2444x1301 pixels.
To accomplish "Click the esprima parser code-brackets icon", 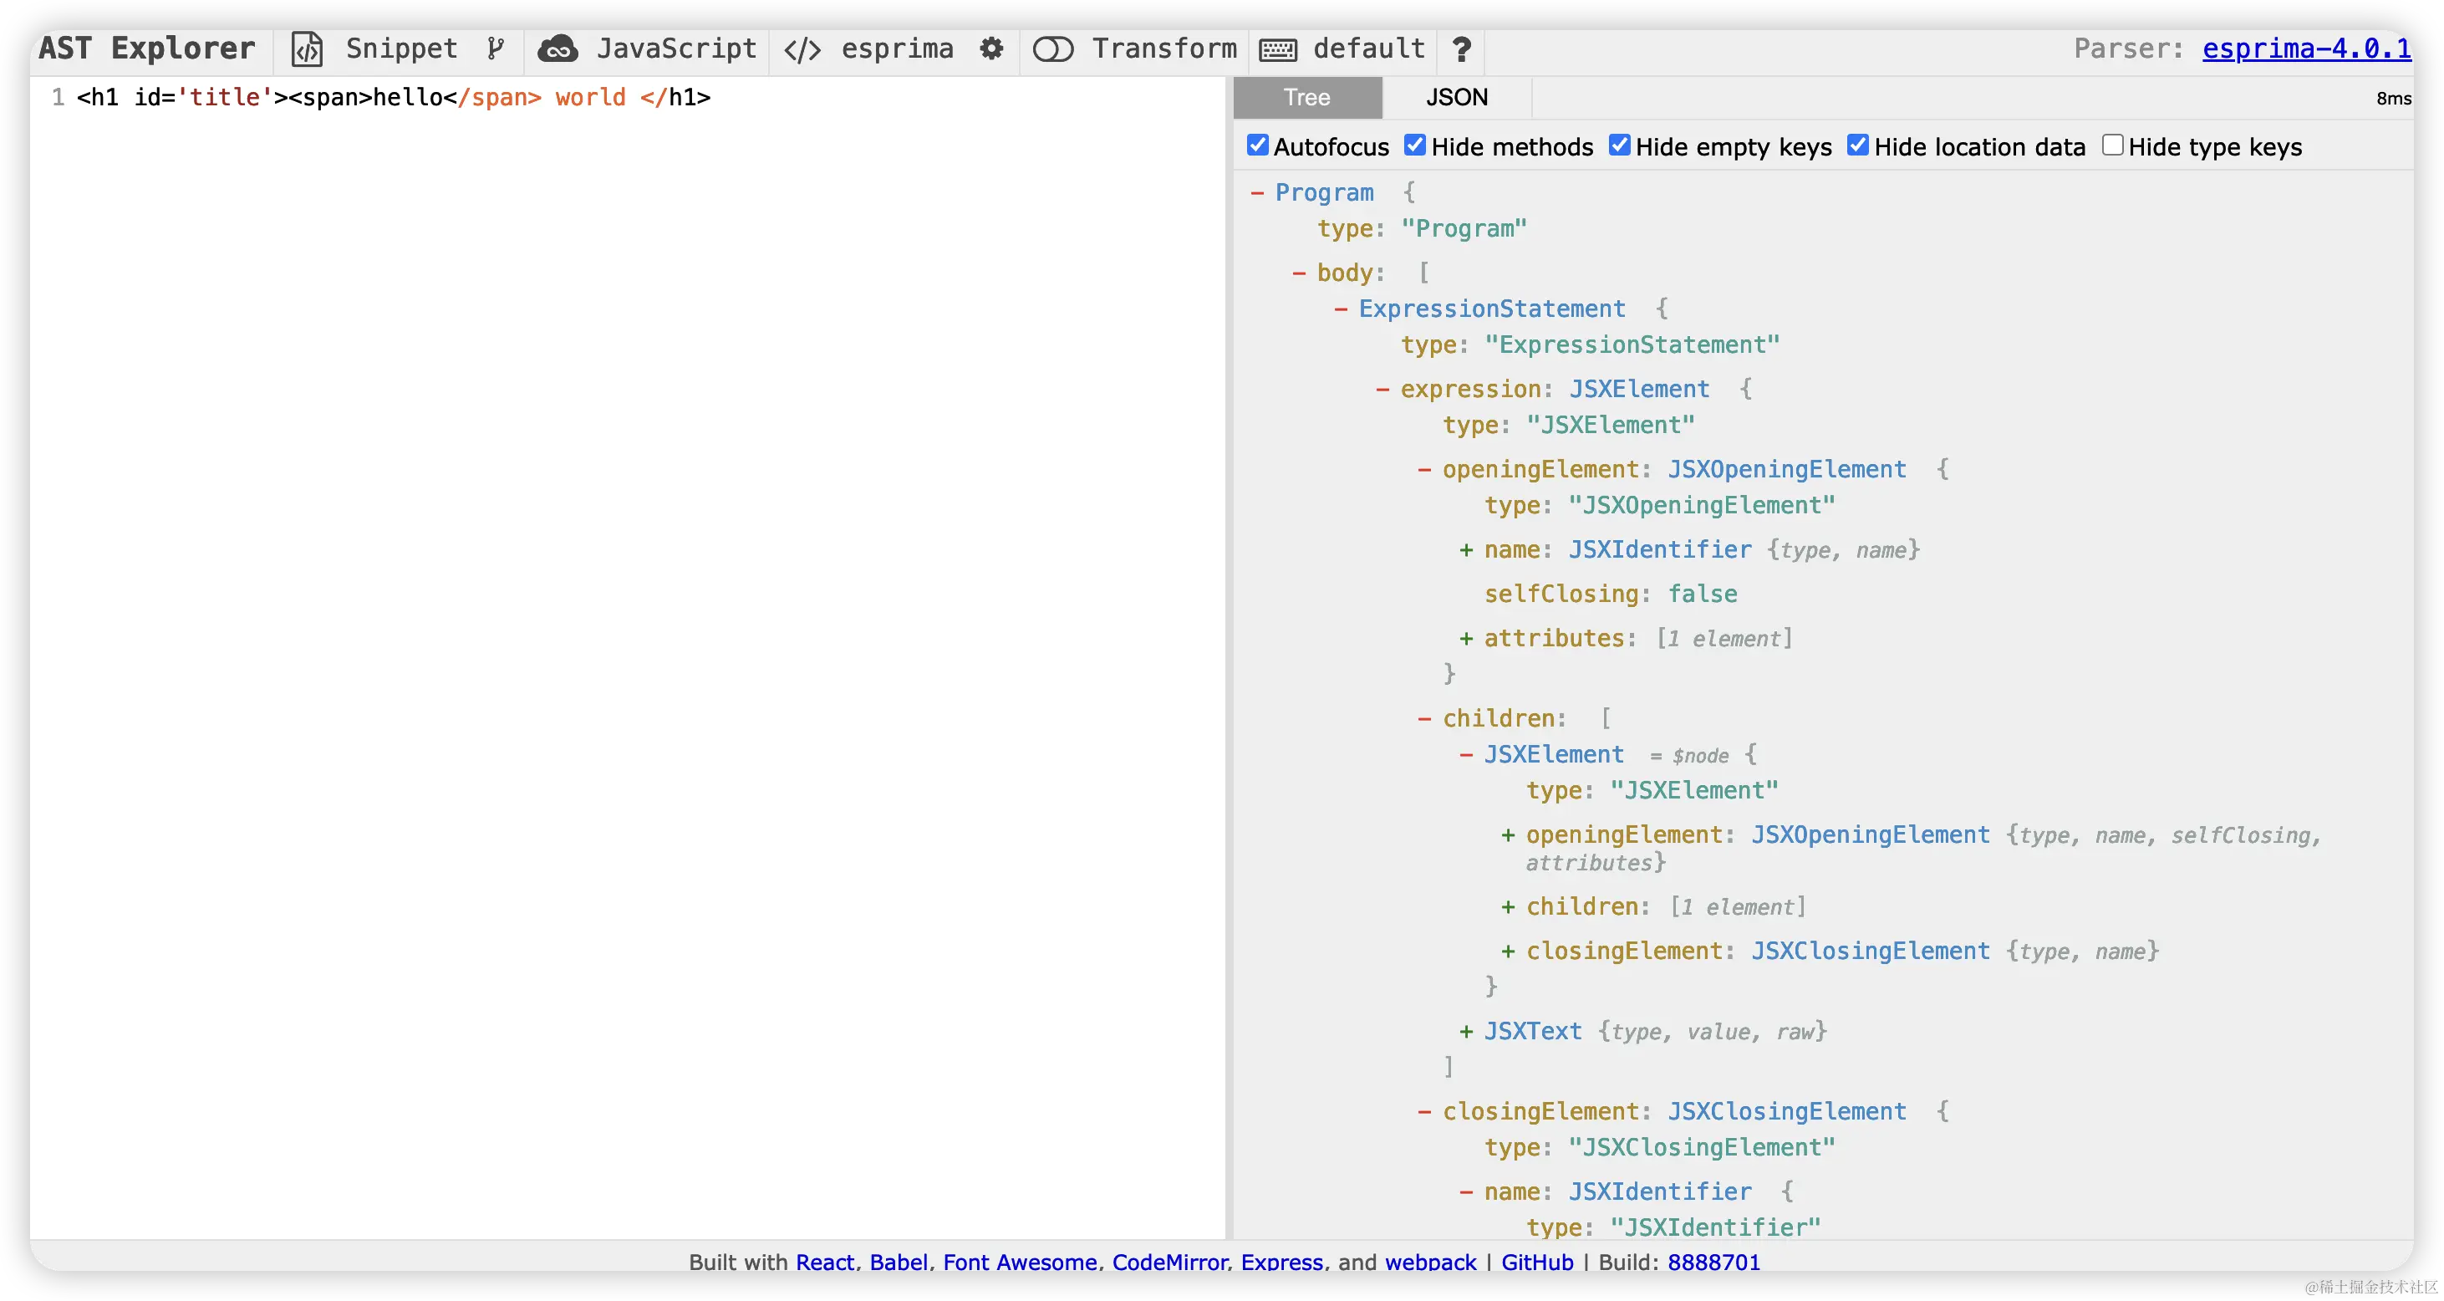I will pyautogui.click(x=802, y=49).
